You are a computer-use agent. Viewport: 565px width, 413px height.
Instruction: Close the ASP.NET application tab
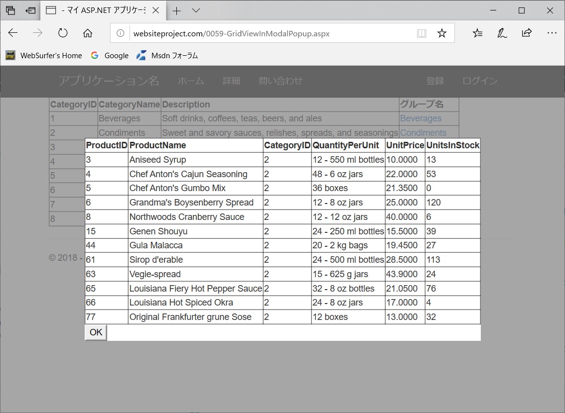click(x=155, y=10)
